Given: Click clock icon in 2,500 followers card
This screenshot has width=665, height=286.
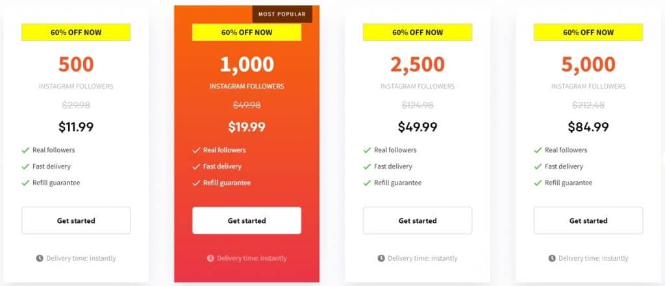Looking at the screenshot, I should 381,258.
